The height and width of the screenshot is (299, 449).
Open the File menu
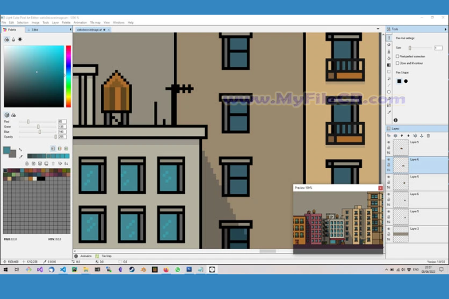pos(4,22)
